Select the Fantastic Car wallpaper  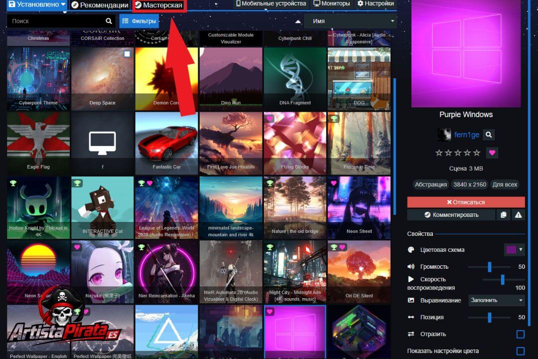pyautogui.click(x=167, y=143)
